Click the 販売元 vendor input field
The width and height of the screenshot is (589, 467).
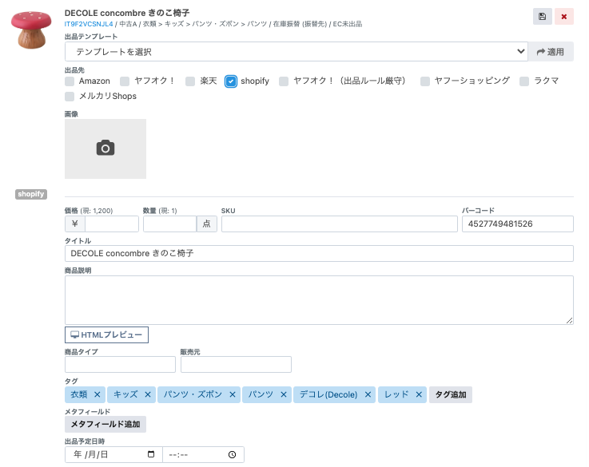tap(236, 364)
